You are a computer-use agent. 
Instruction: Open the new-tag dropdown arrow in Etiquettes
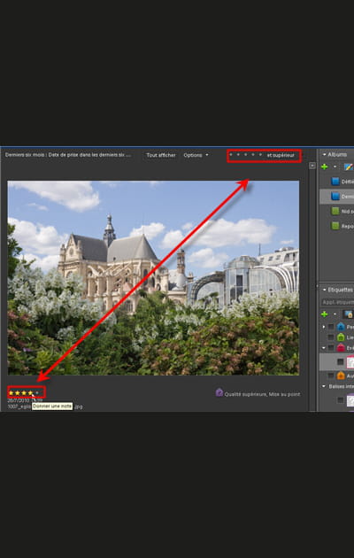coord(335,314)
